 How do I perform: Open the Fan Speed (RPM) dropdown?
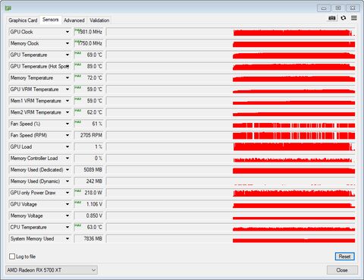(x=67, y=135)
